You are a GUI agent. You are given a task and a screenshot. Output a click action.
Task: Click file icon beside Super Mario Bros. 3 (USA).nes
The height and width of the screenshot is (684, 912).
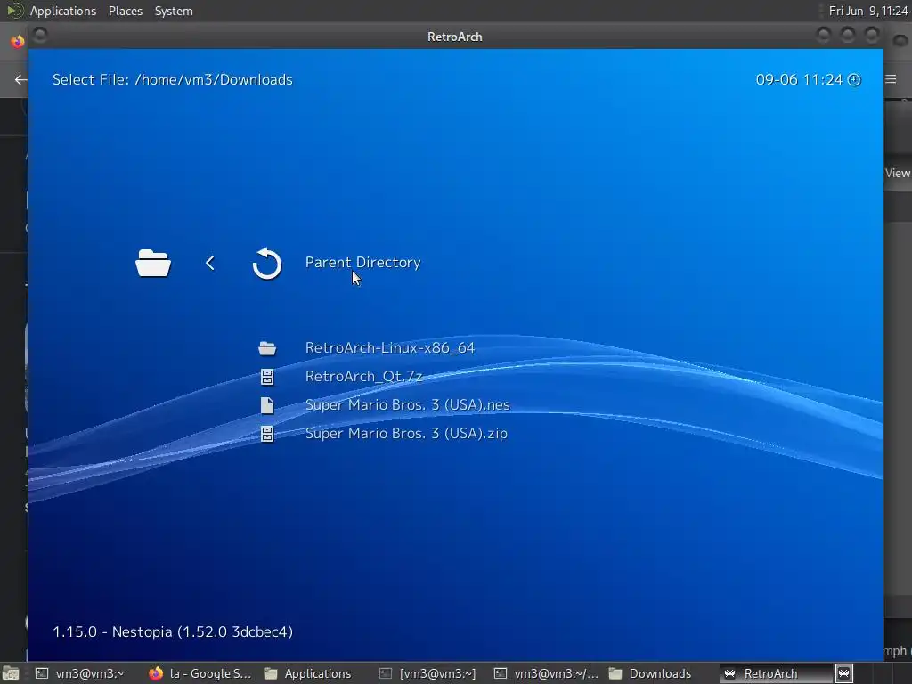(267, 405)
